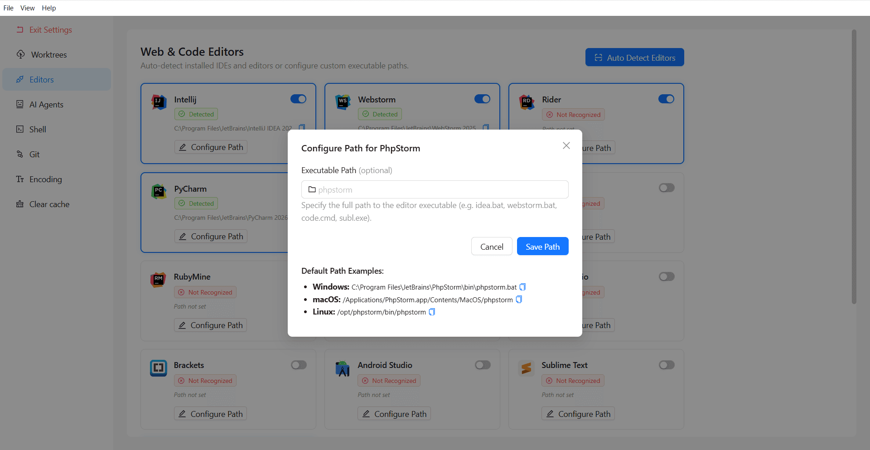Click the Save Path button
Screen dimensions: 870x450
click(543, 247)
